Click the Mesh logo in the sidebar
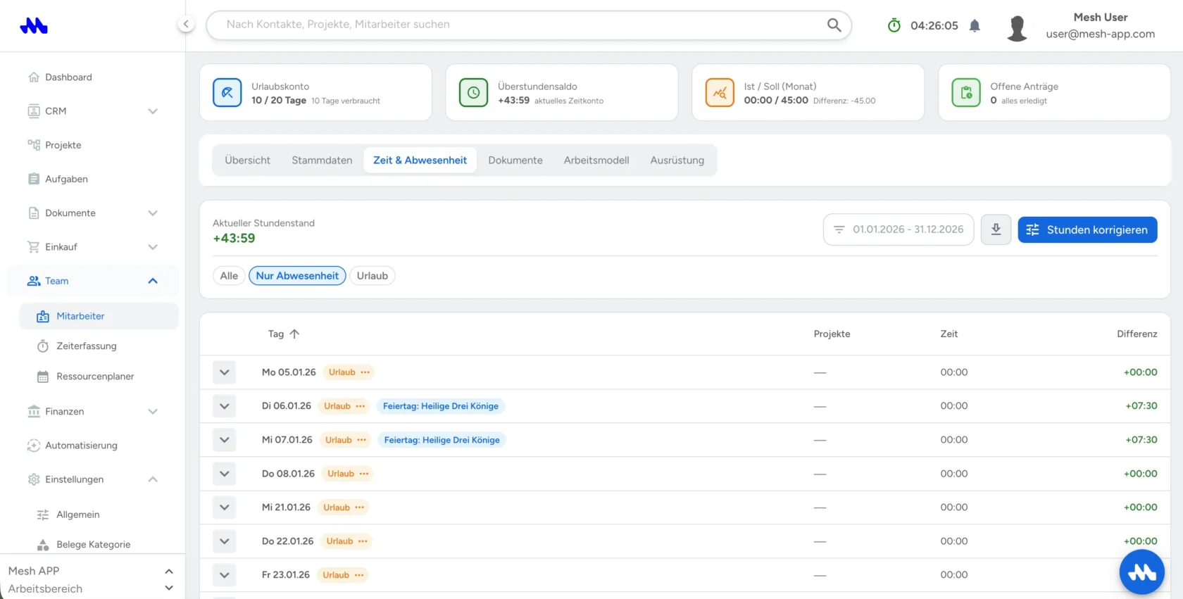Viewport: 1183px width, 599px height. tap(34, 26)
